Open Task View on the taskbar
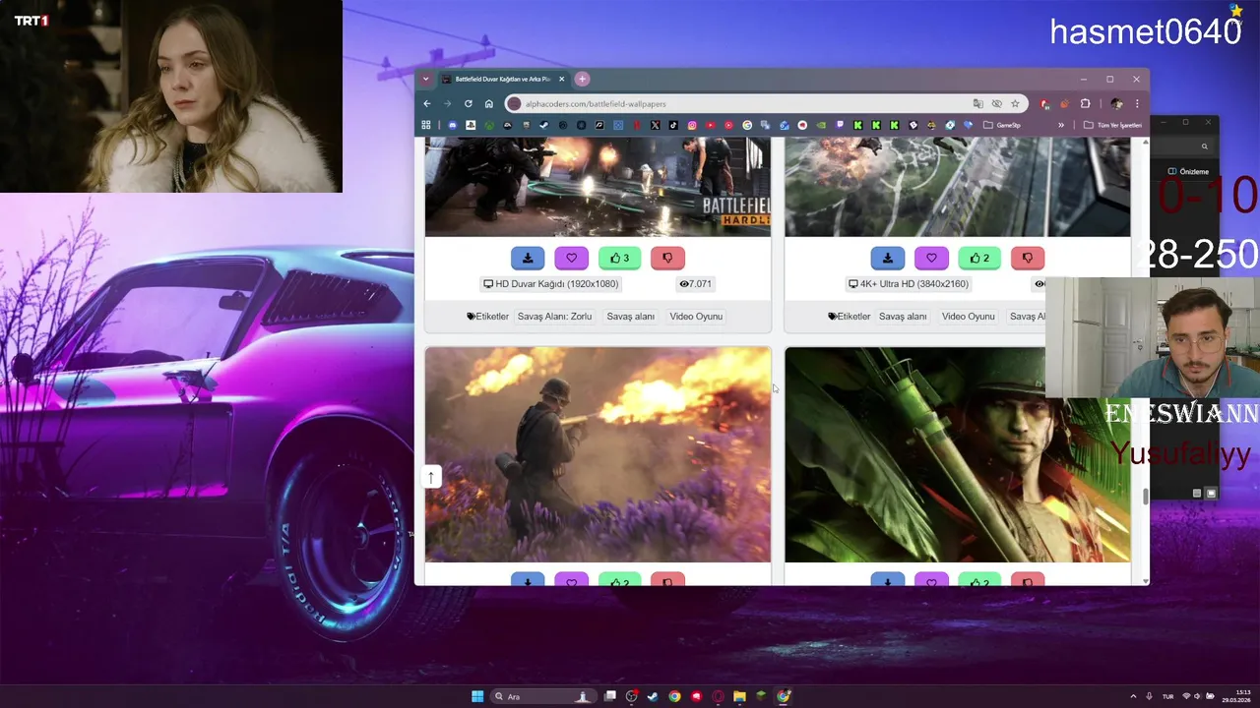The image size is (1260, 708). point(610,696)
